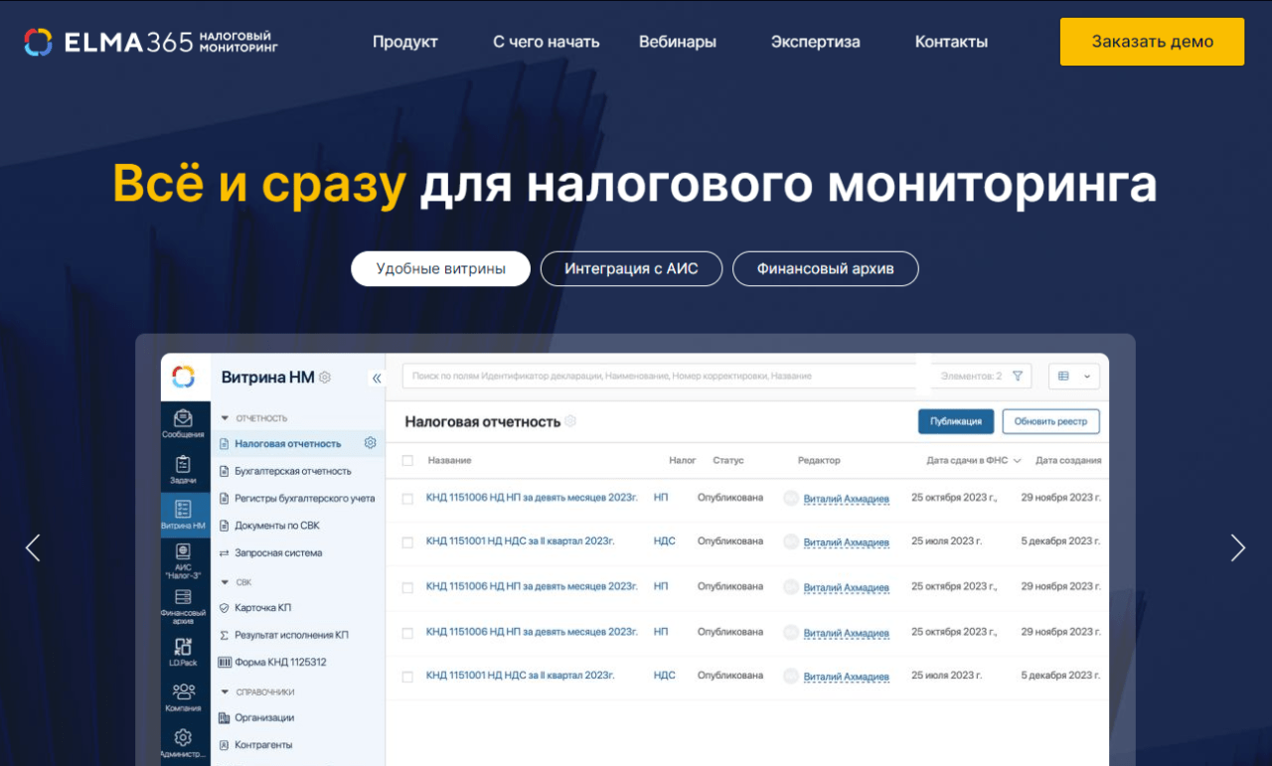Open the Сообщения sidebar icon
Image resolution: width=1272 pixels, height=766 pixels.
tap(183, 424)
